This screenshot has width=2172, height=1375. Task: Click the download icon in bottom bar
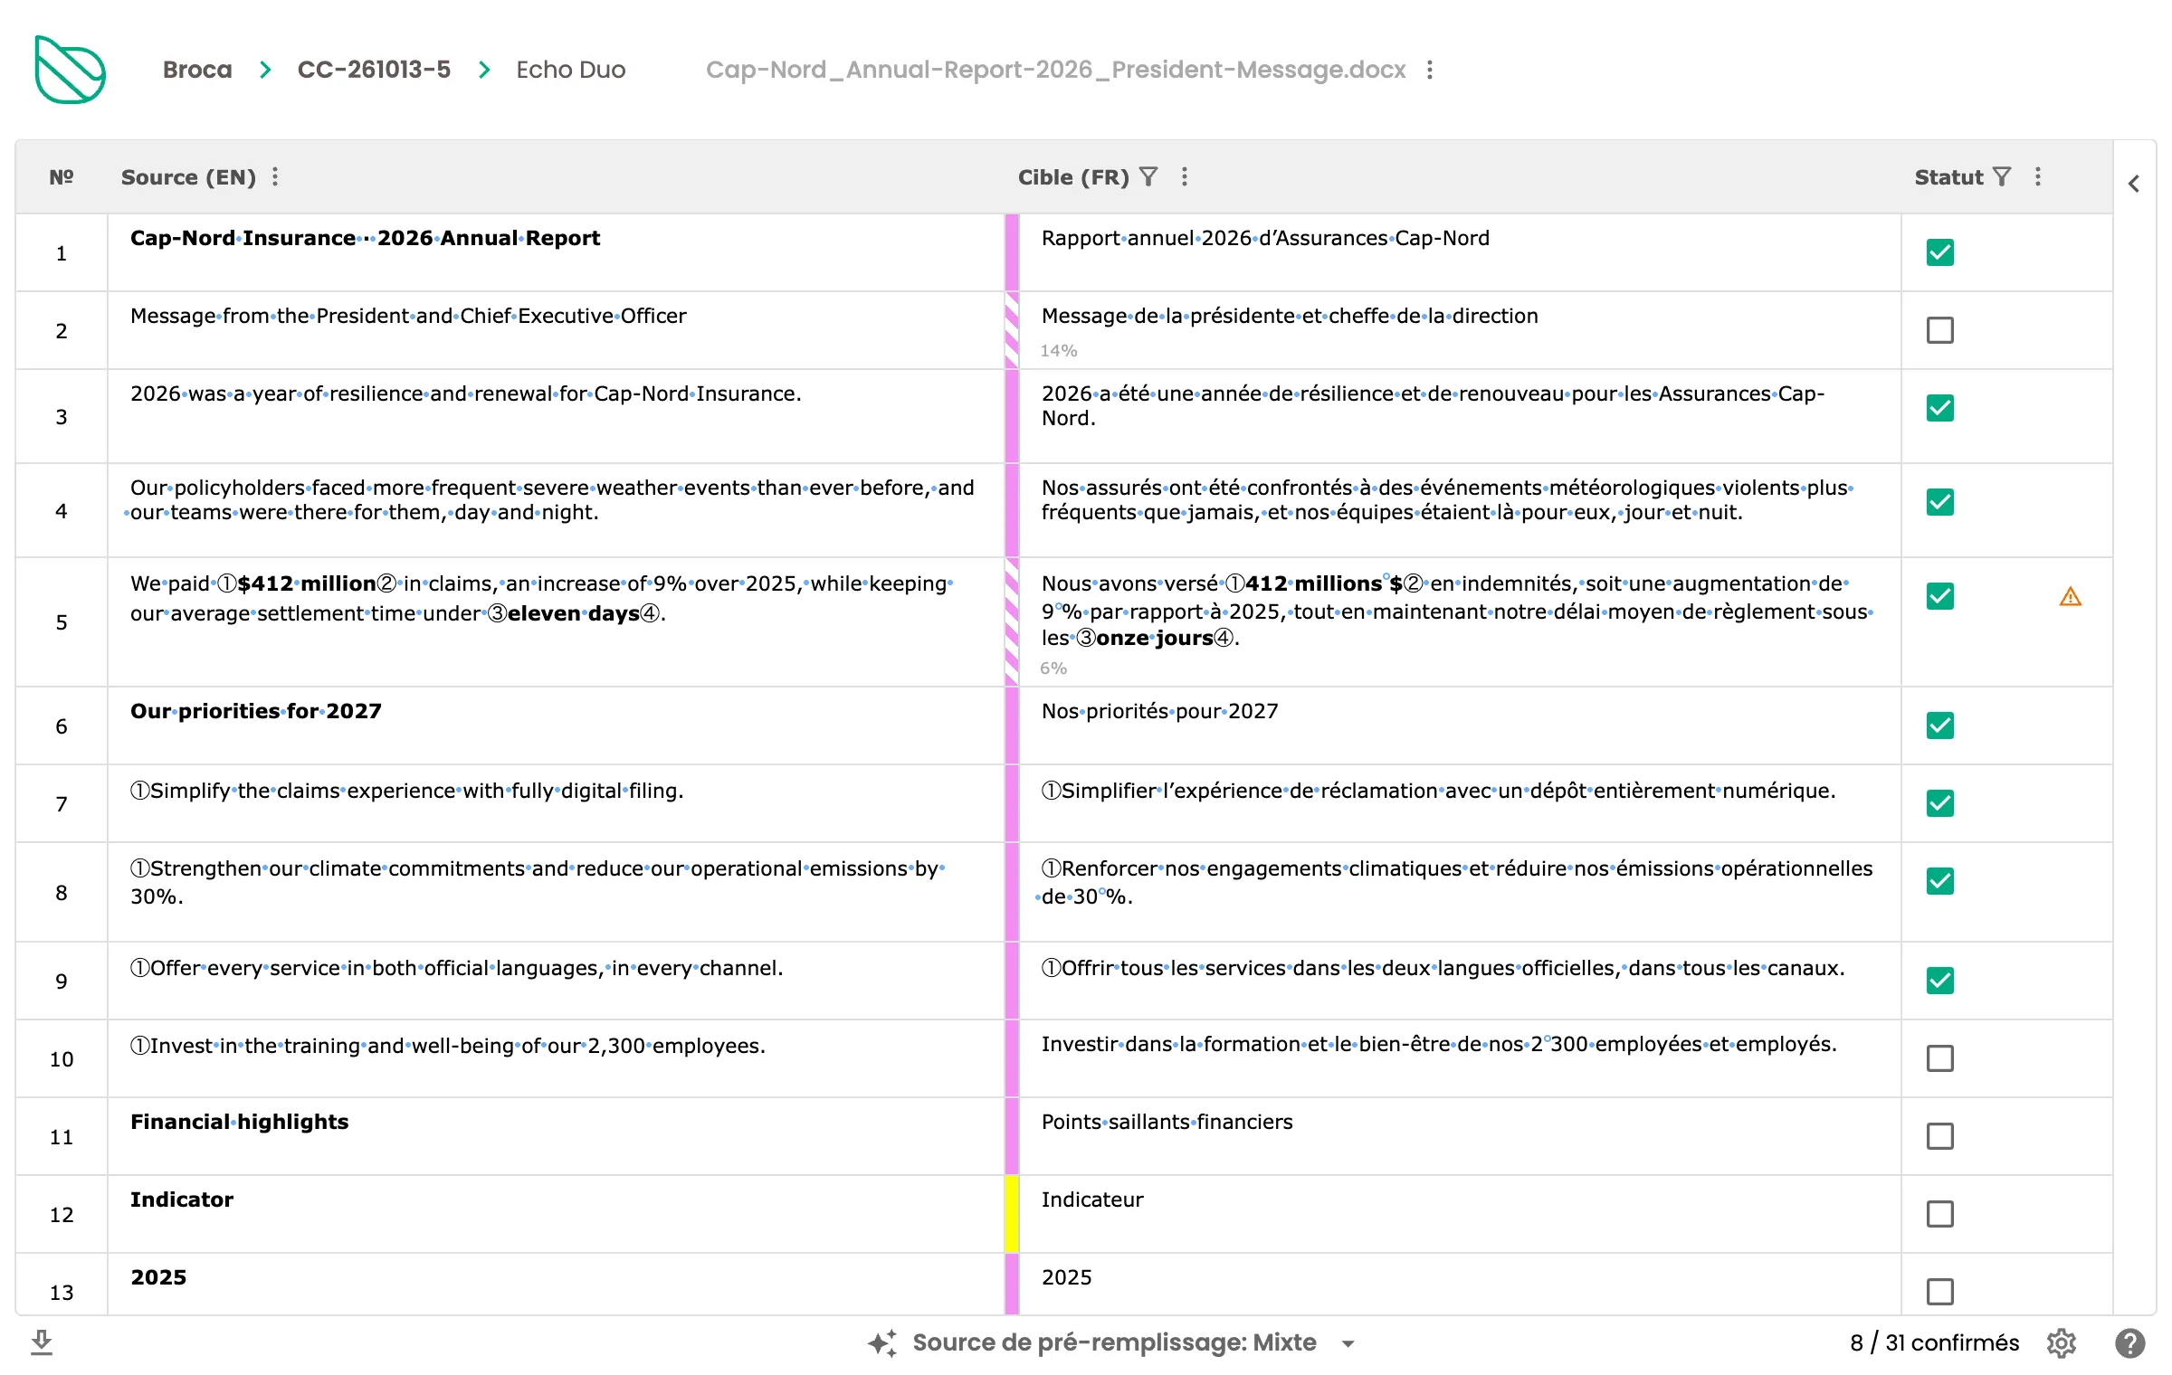click(x=42, y=1342)
